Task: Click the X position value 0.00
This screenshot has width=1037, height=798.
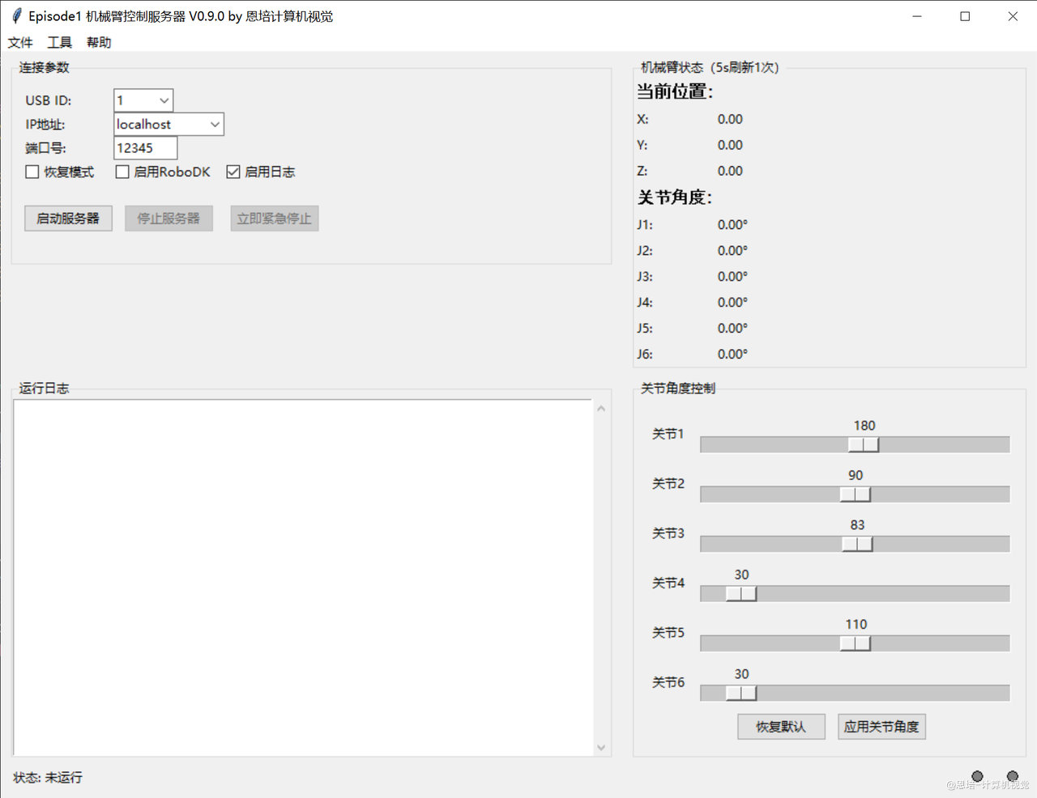Action: [x=730, y=119]
